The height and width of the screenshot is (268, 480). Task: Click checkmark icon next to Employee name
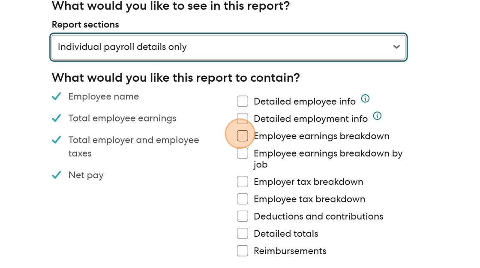[x=56, y=96]
